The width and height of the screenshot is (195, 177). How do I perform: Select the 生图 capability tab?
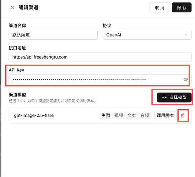[105, 115]
